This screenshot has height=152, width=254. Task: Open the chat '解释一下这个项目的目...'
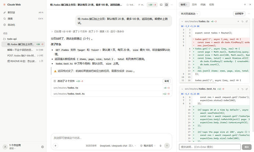click(x=23, y=50)
